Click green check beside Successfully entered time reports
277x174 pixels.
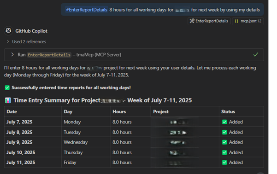coord(7,87)
